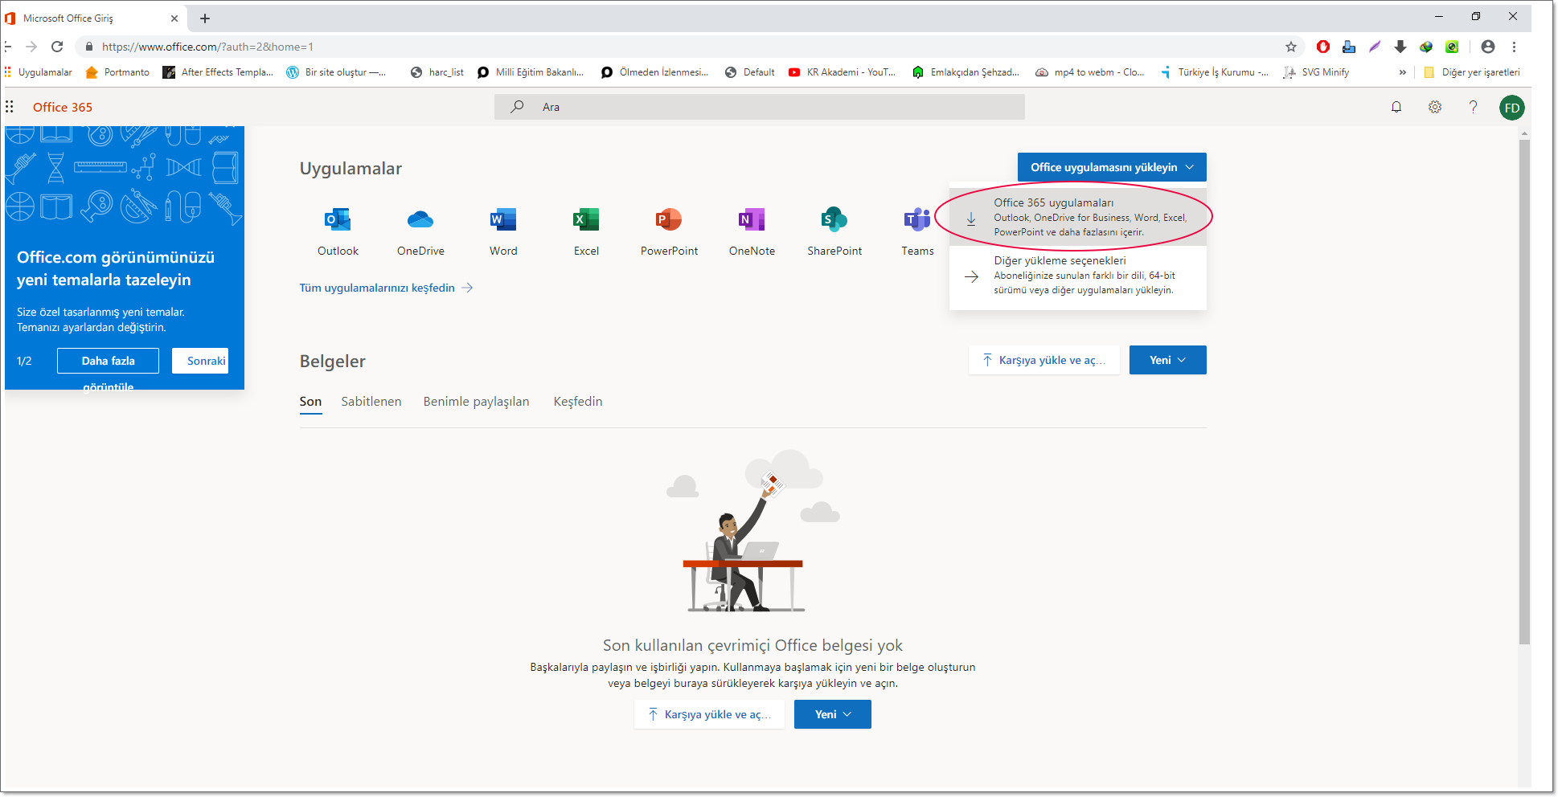The image size is (1558, 797).
Task: Open the settings gear in Office header
Action: [x=1435, y=107]
